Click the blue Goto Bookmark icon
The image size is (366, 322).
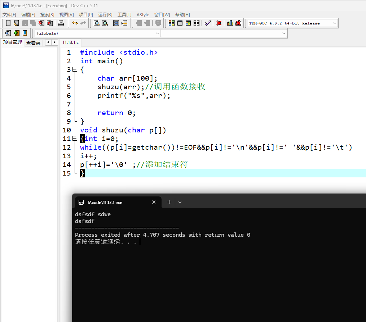coord(25,33)
